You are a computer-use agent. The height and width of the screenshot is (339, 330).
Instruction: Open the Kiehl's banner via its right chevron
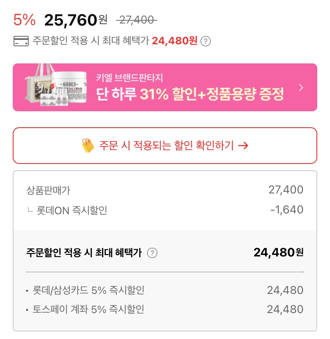coord(301,87)
